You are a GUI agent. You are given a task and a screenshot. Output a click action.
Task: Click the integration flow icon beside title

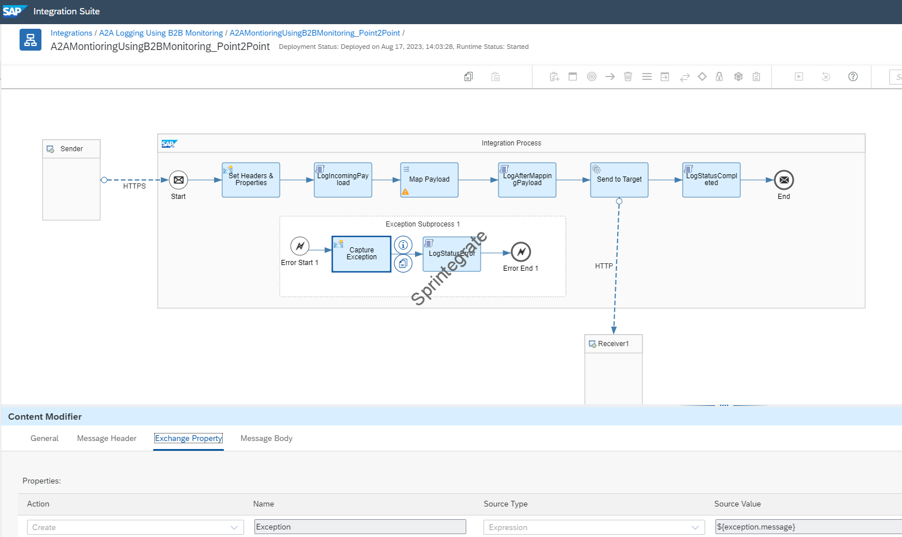click(x=31, y=40)
